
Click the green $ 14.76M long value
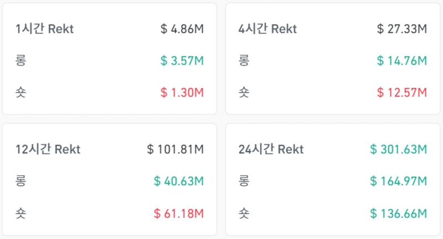(401, 60)
